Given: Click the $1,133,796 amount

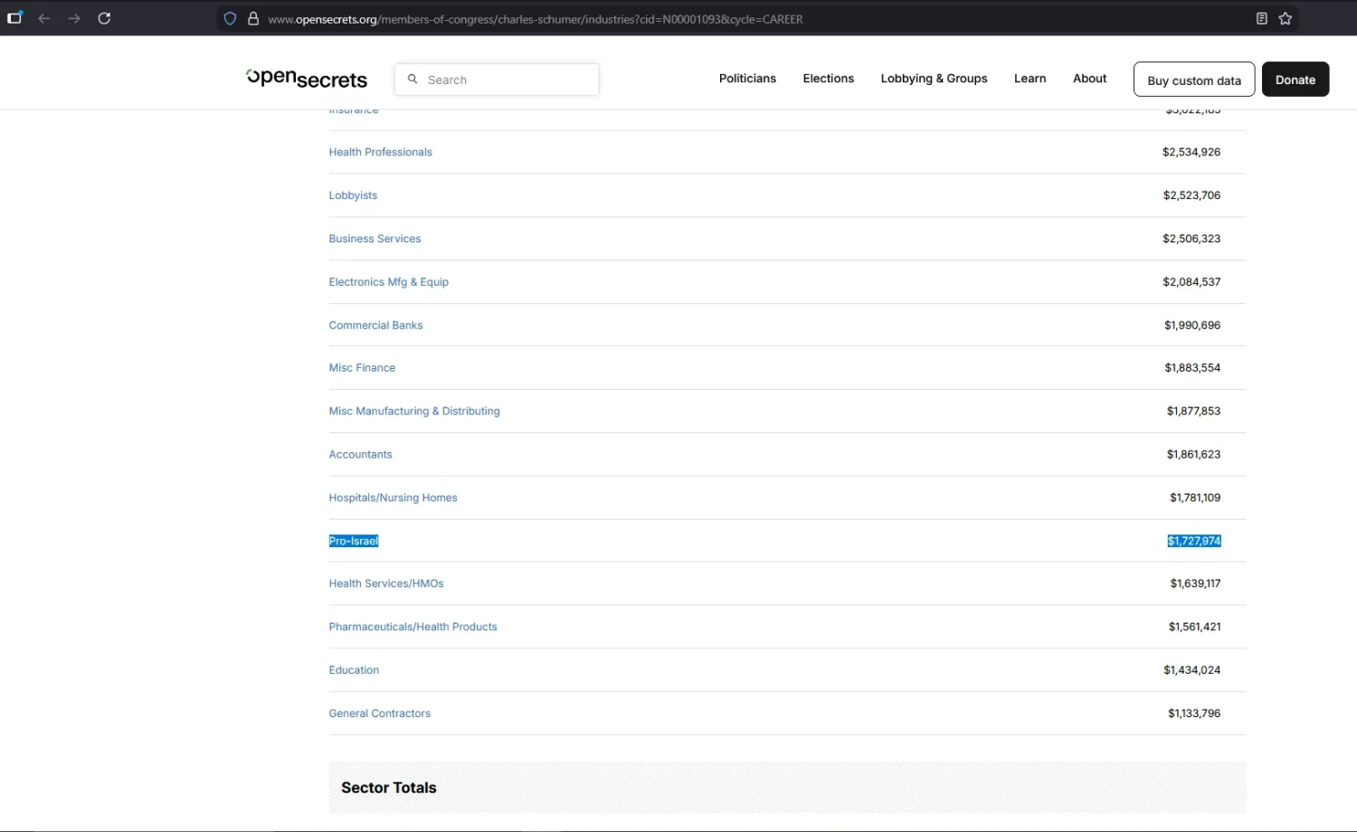Looking at the screenshot, I should point(1194,714).
